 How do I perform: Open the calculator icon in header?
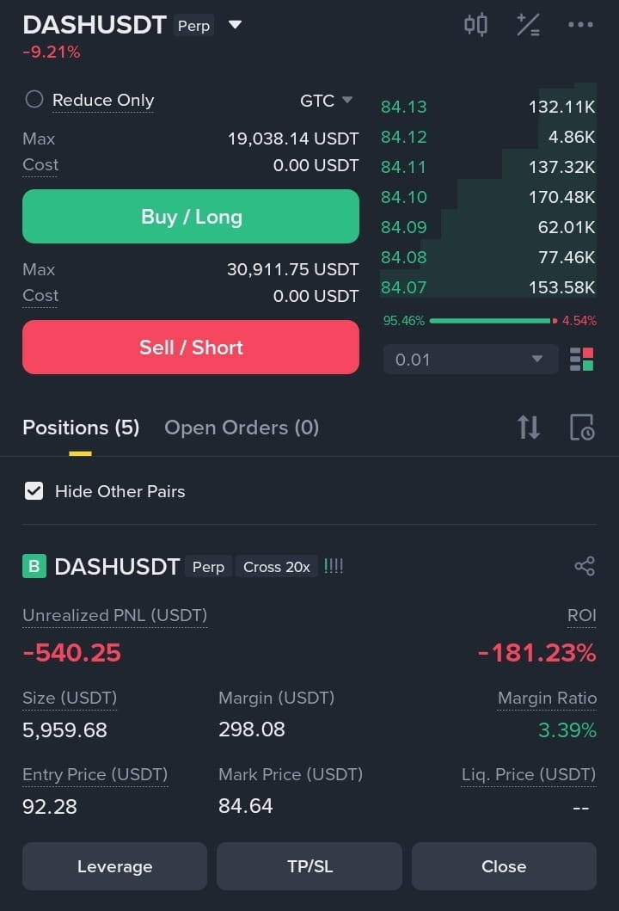pyautogui.click(x=528, y=25)
